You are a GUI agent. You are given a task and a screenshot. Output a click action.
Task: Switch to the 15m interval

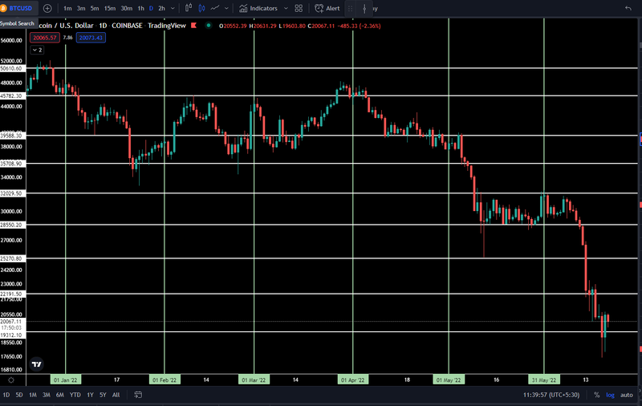(x=109, y=8)
